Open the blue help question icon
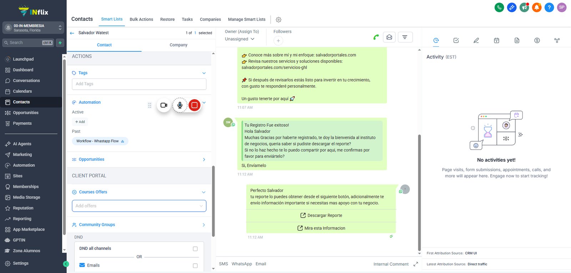 point(549,7)
